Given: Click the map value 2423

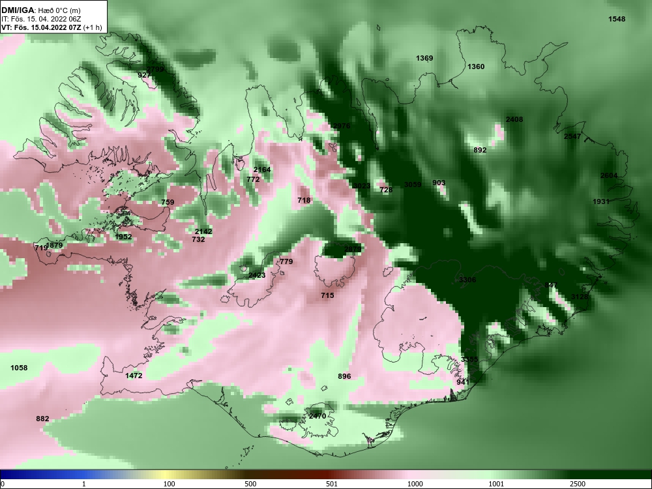Looking at the screenshot, I should coord(256,275).
